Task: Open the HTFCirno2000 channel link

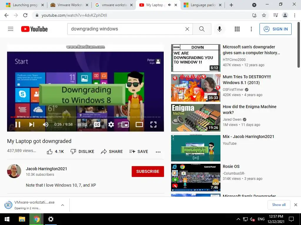Action: (234, 59)
